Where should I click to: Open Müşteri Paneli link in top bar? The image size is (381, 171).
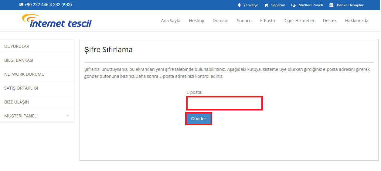point(311,5)
